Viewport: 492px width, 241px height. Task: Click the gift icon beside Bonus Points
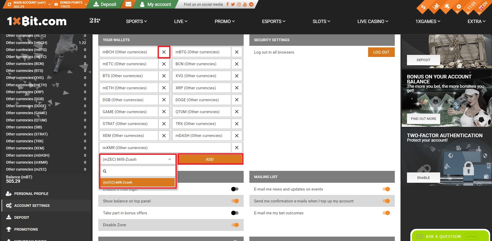[56, 4]
